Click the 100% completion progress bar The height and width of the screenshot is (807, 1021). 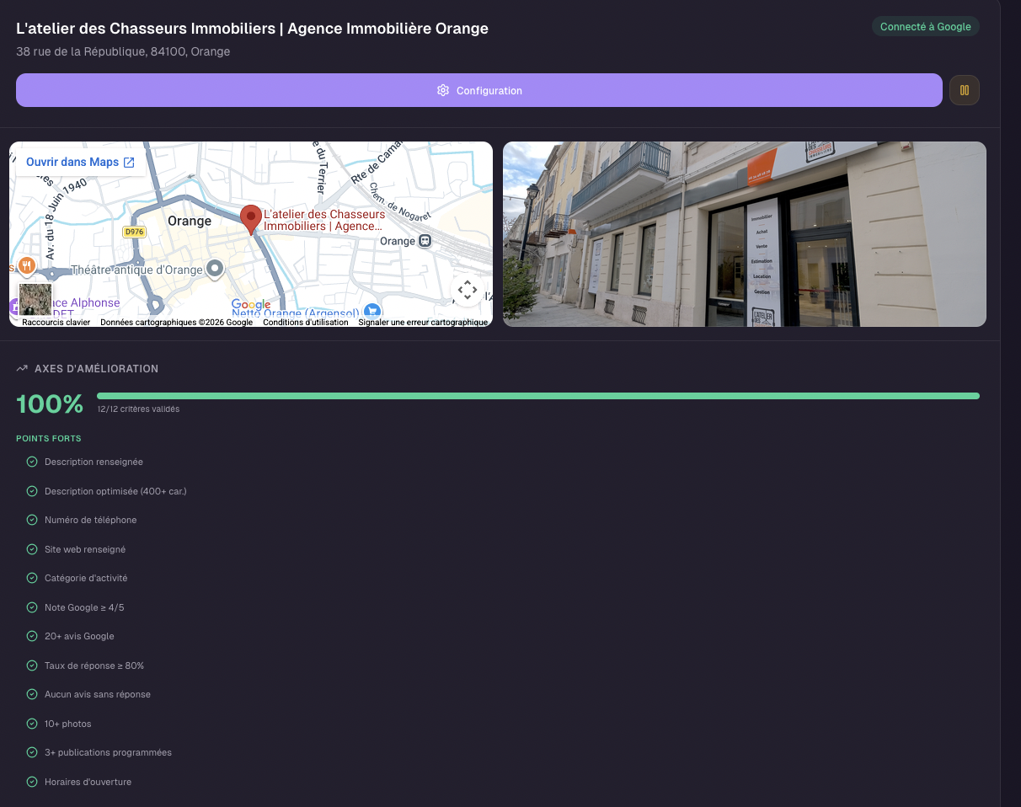(x=538, y=395)
